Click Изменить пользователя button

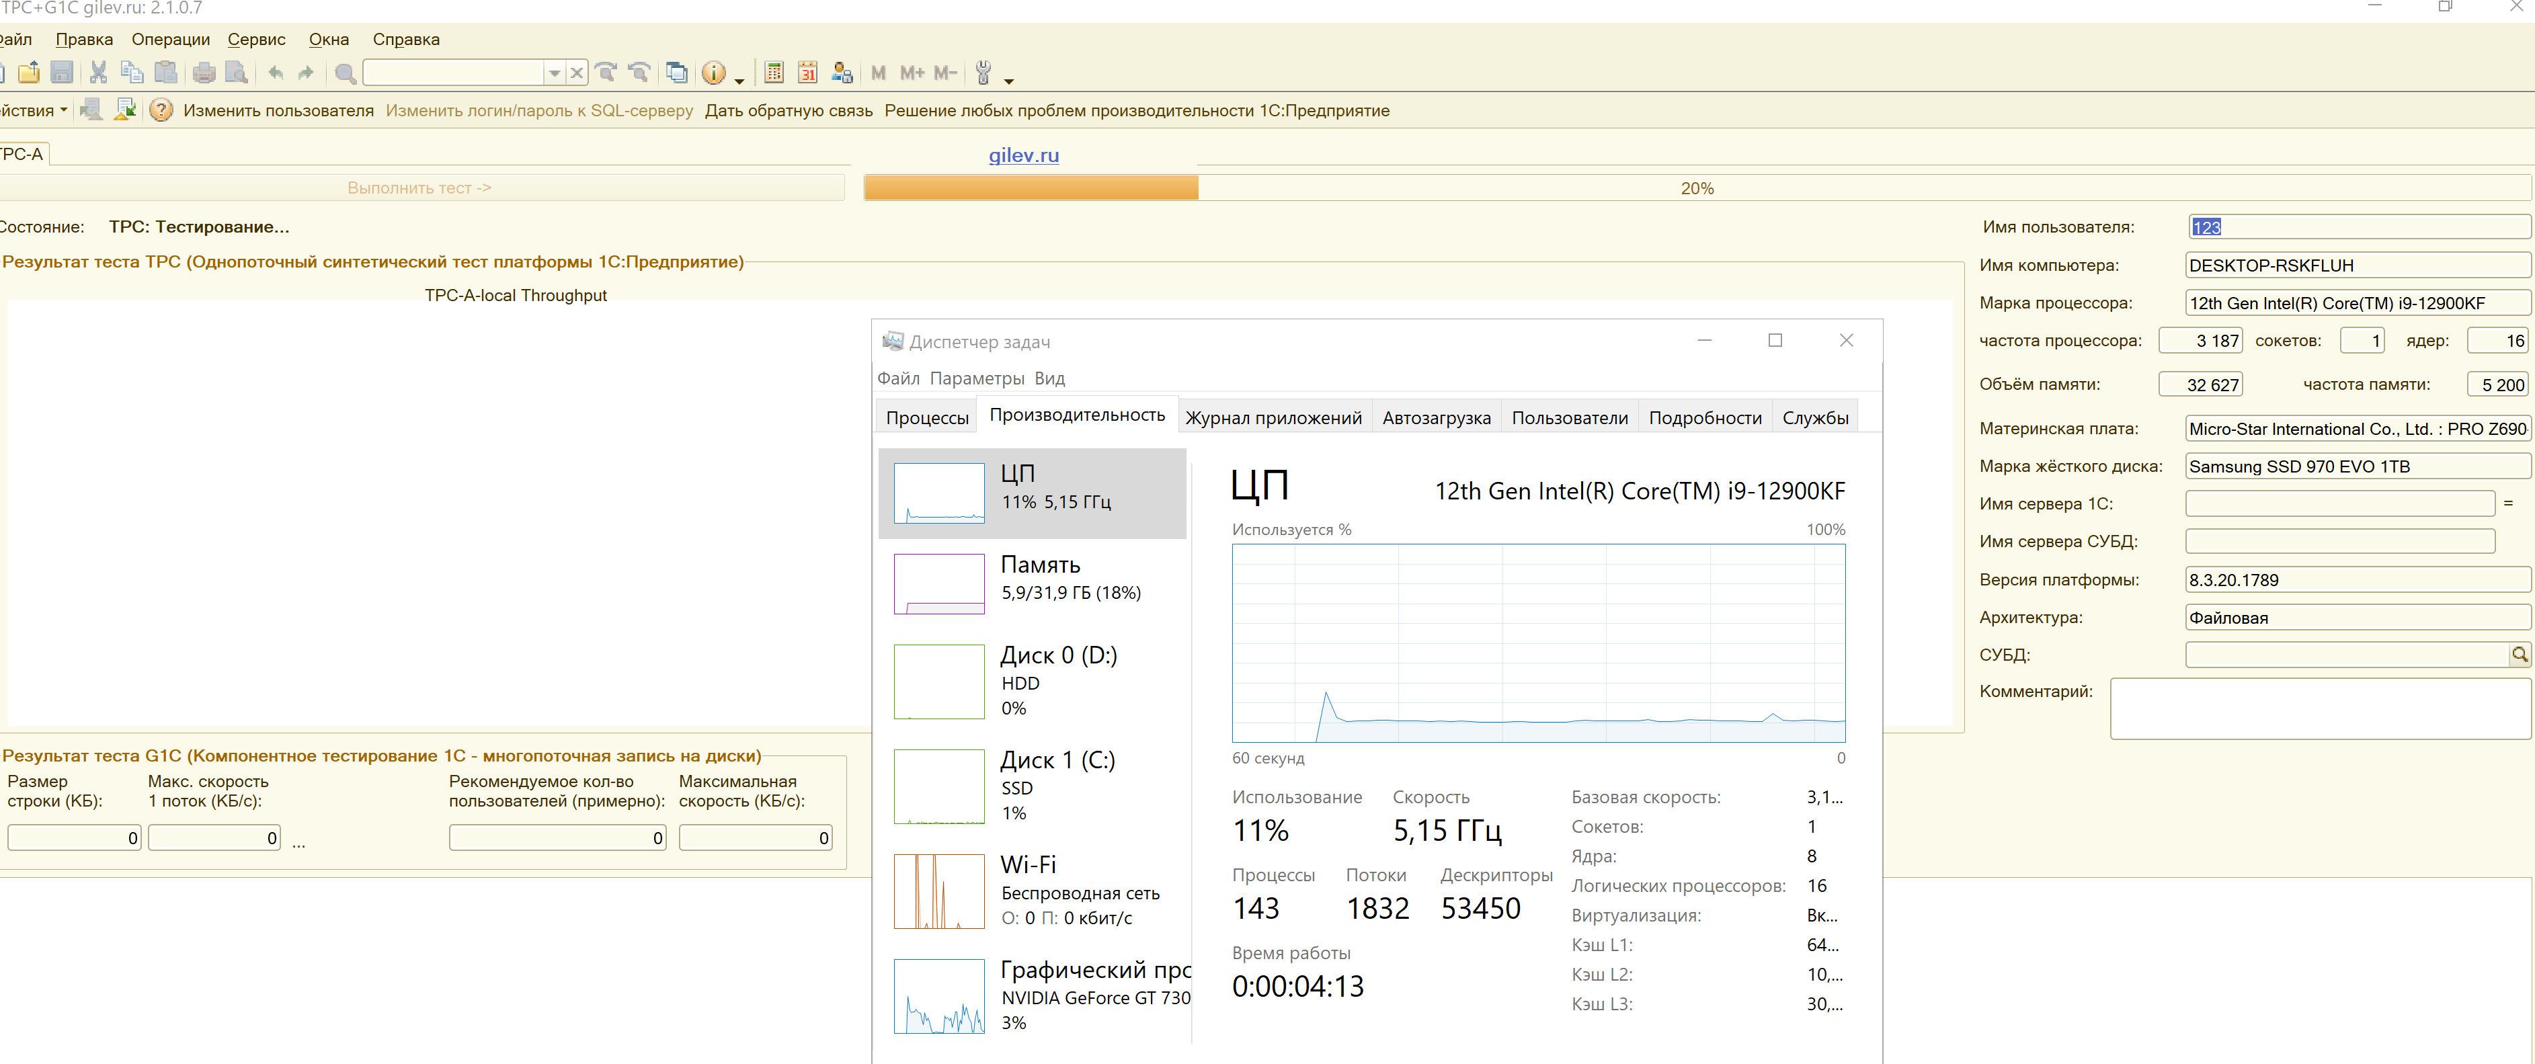pyautogui.click(x=278, y=110)
